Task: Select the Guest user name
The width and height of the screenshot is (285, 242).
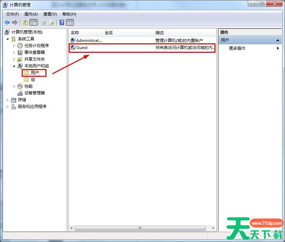Action: (82, 48)
